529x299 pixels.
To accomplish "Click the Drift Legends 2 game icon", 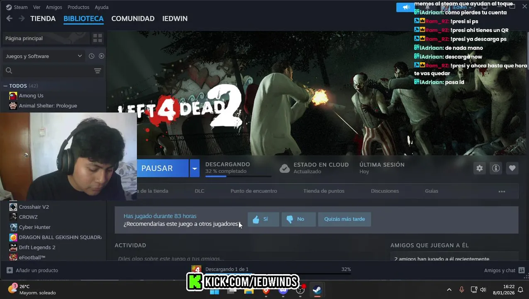I will (13, 247).
